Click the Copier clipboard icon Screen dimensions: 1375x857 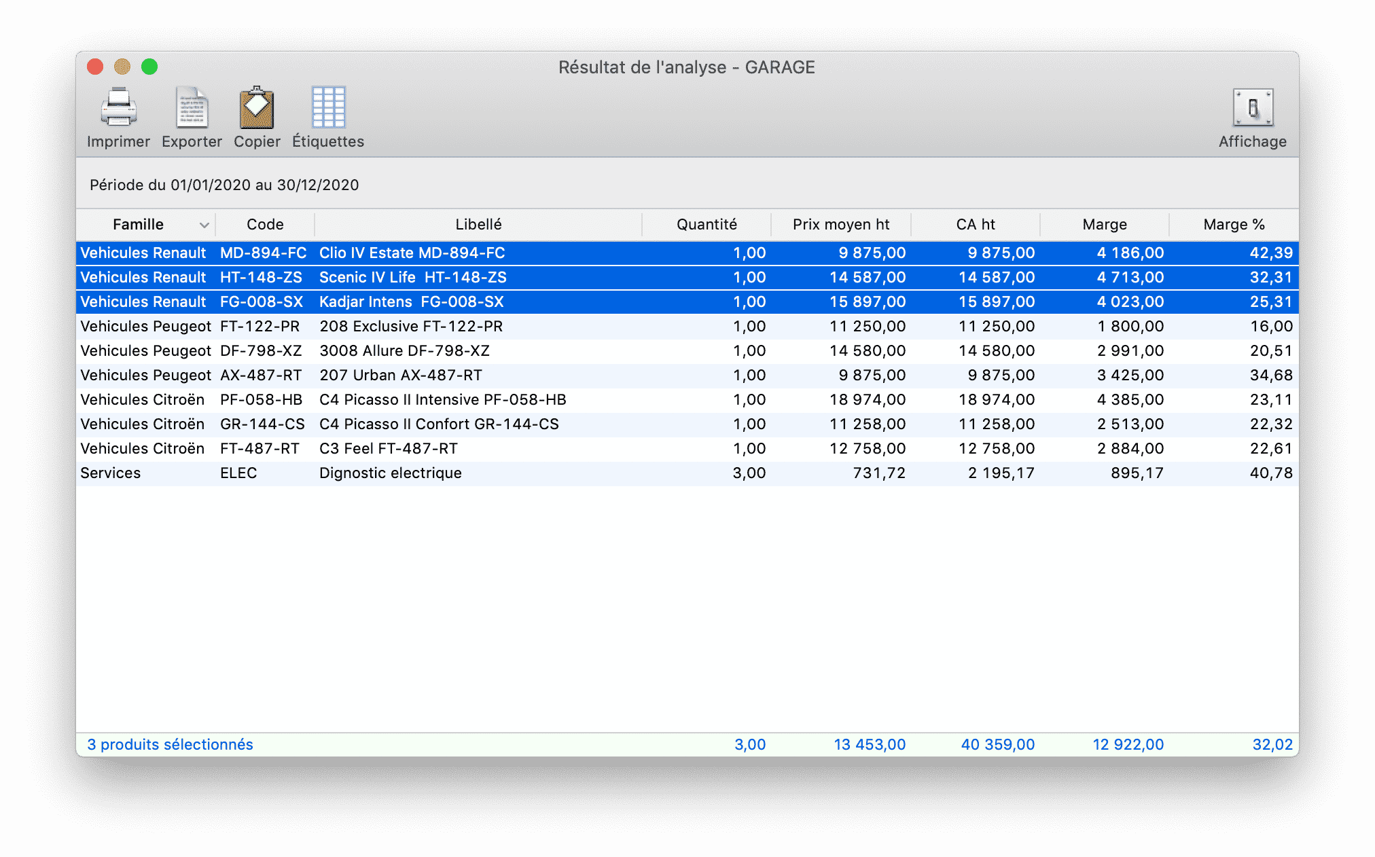click(257, 107)
